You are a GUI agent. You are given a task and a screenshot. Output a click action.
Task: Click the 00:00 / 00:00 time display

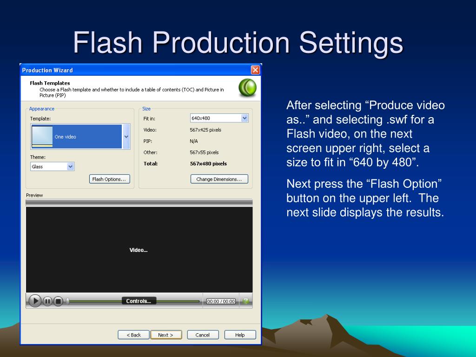(221, 301)
